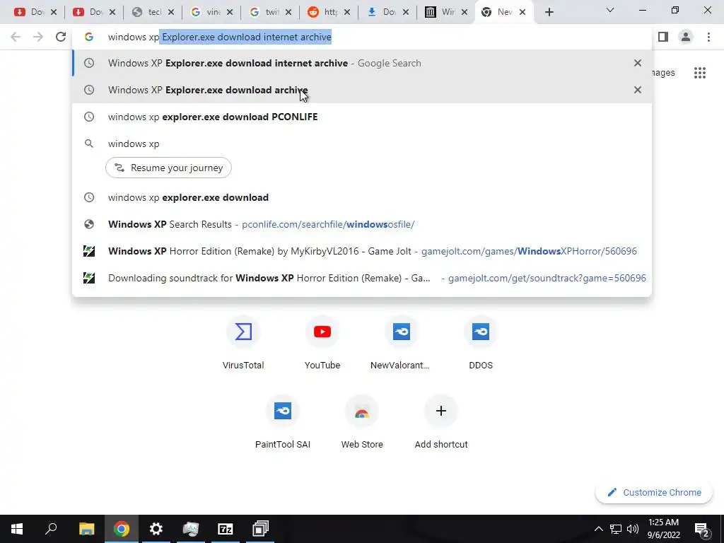
Task: Click the 'Resume your journey' chip
Action: pos(168,168)
